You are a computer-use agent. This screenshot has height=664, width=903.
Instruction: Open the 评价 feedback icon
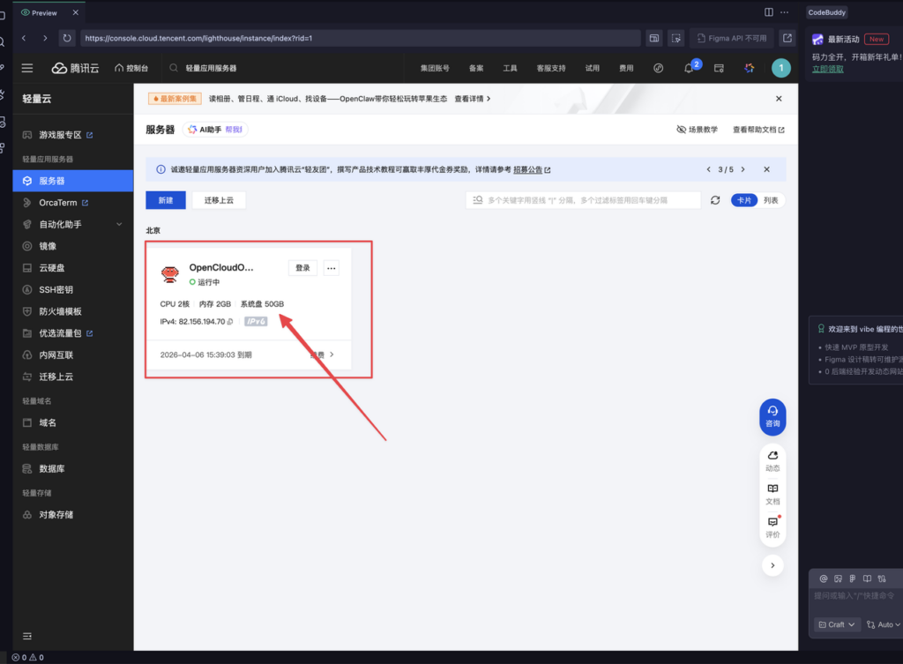[x=772, y=526]
